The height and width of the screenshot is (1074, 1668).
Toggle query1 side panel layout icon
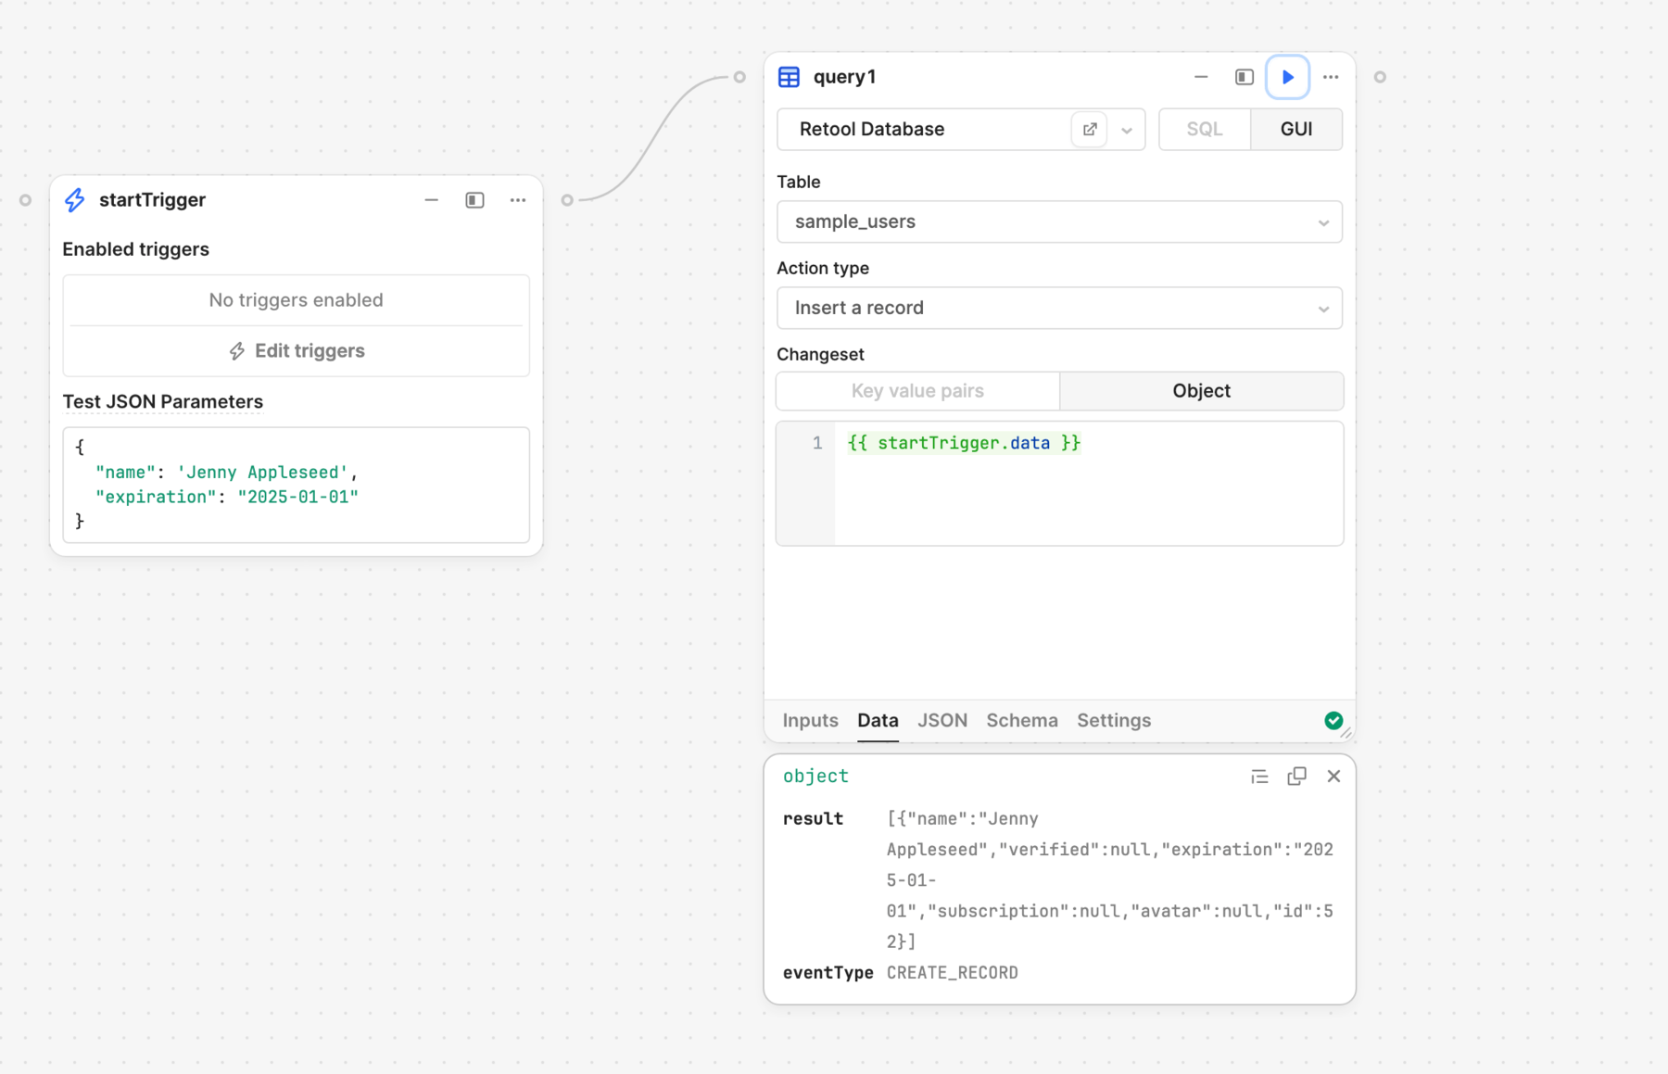[1245, 77]
